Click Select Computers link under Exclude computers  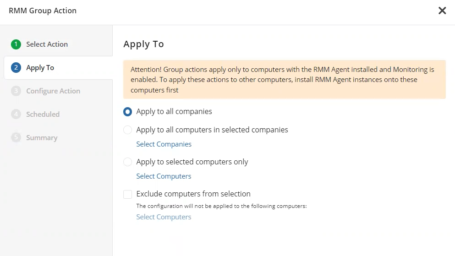pos(164,217)
